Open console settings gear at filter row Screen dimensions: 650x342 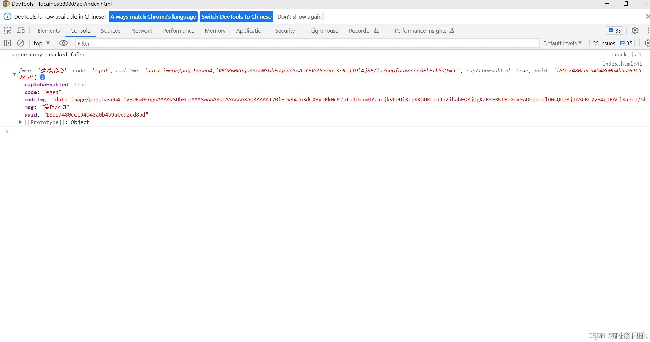[x=647, y=43]
